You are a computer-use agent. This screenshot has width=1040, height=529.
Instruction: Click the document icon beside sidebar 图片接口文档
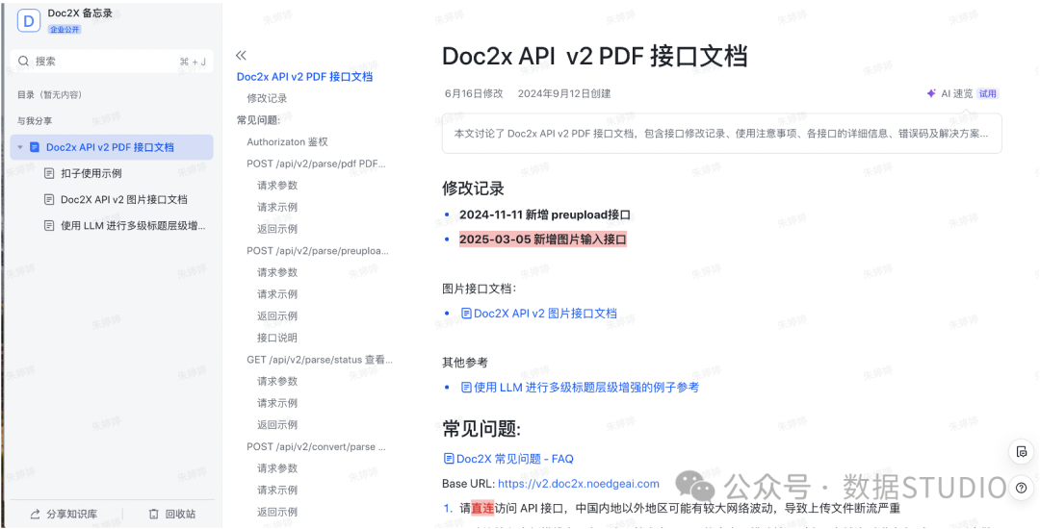pyautogui.click(x=49, y=199)
